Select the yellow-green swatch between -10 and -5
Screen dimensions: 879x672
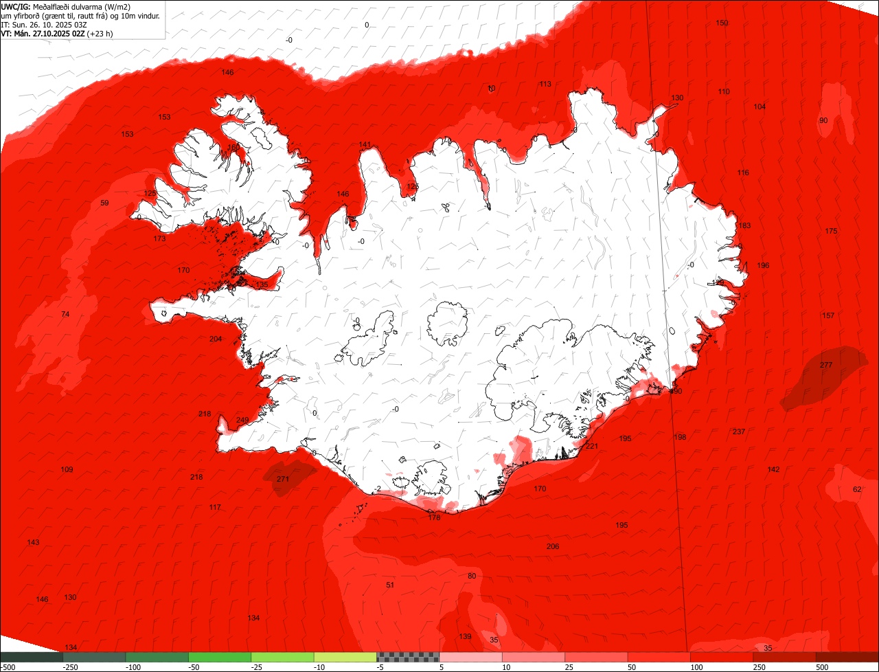[x=345, y=658]
